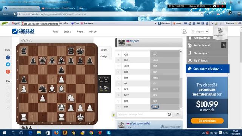
Task: Expand the English language dropdown
Action: (200, 31)
